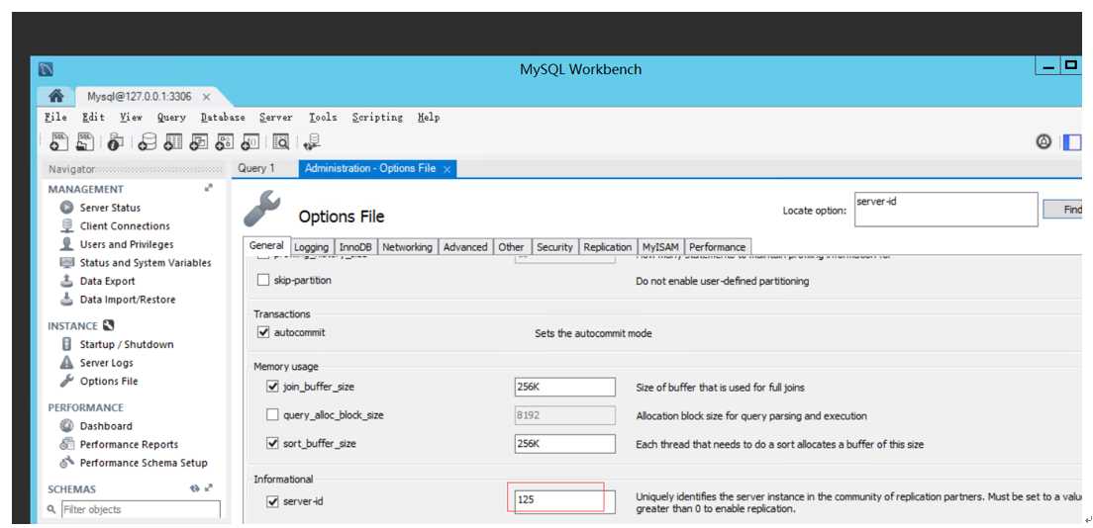Viewport: 1093px width, 528px height.
Task: Search table data toolbar icon
Action: click(281, 142)
